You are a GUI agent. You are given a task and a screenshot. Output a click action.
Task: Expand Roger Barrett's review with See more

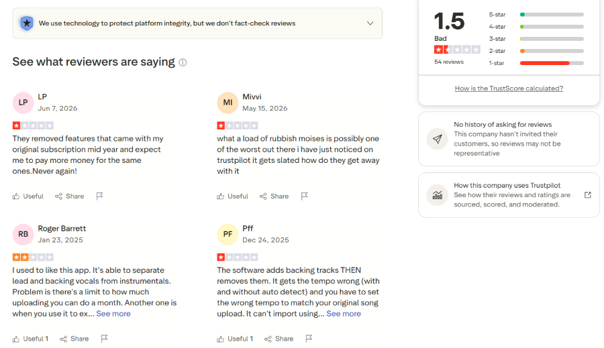pos(113,314)
